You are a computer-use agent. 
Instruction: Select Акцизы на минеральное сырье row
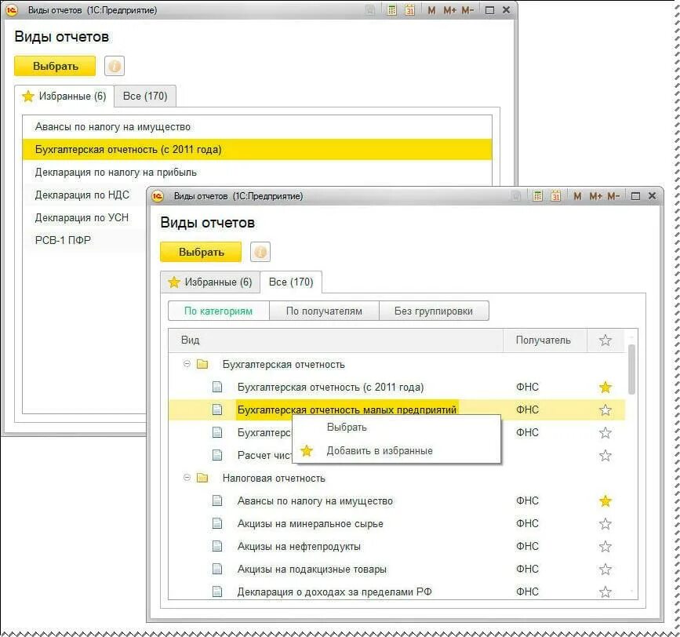coord(396,524)
